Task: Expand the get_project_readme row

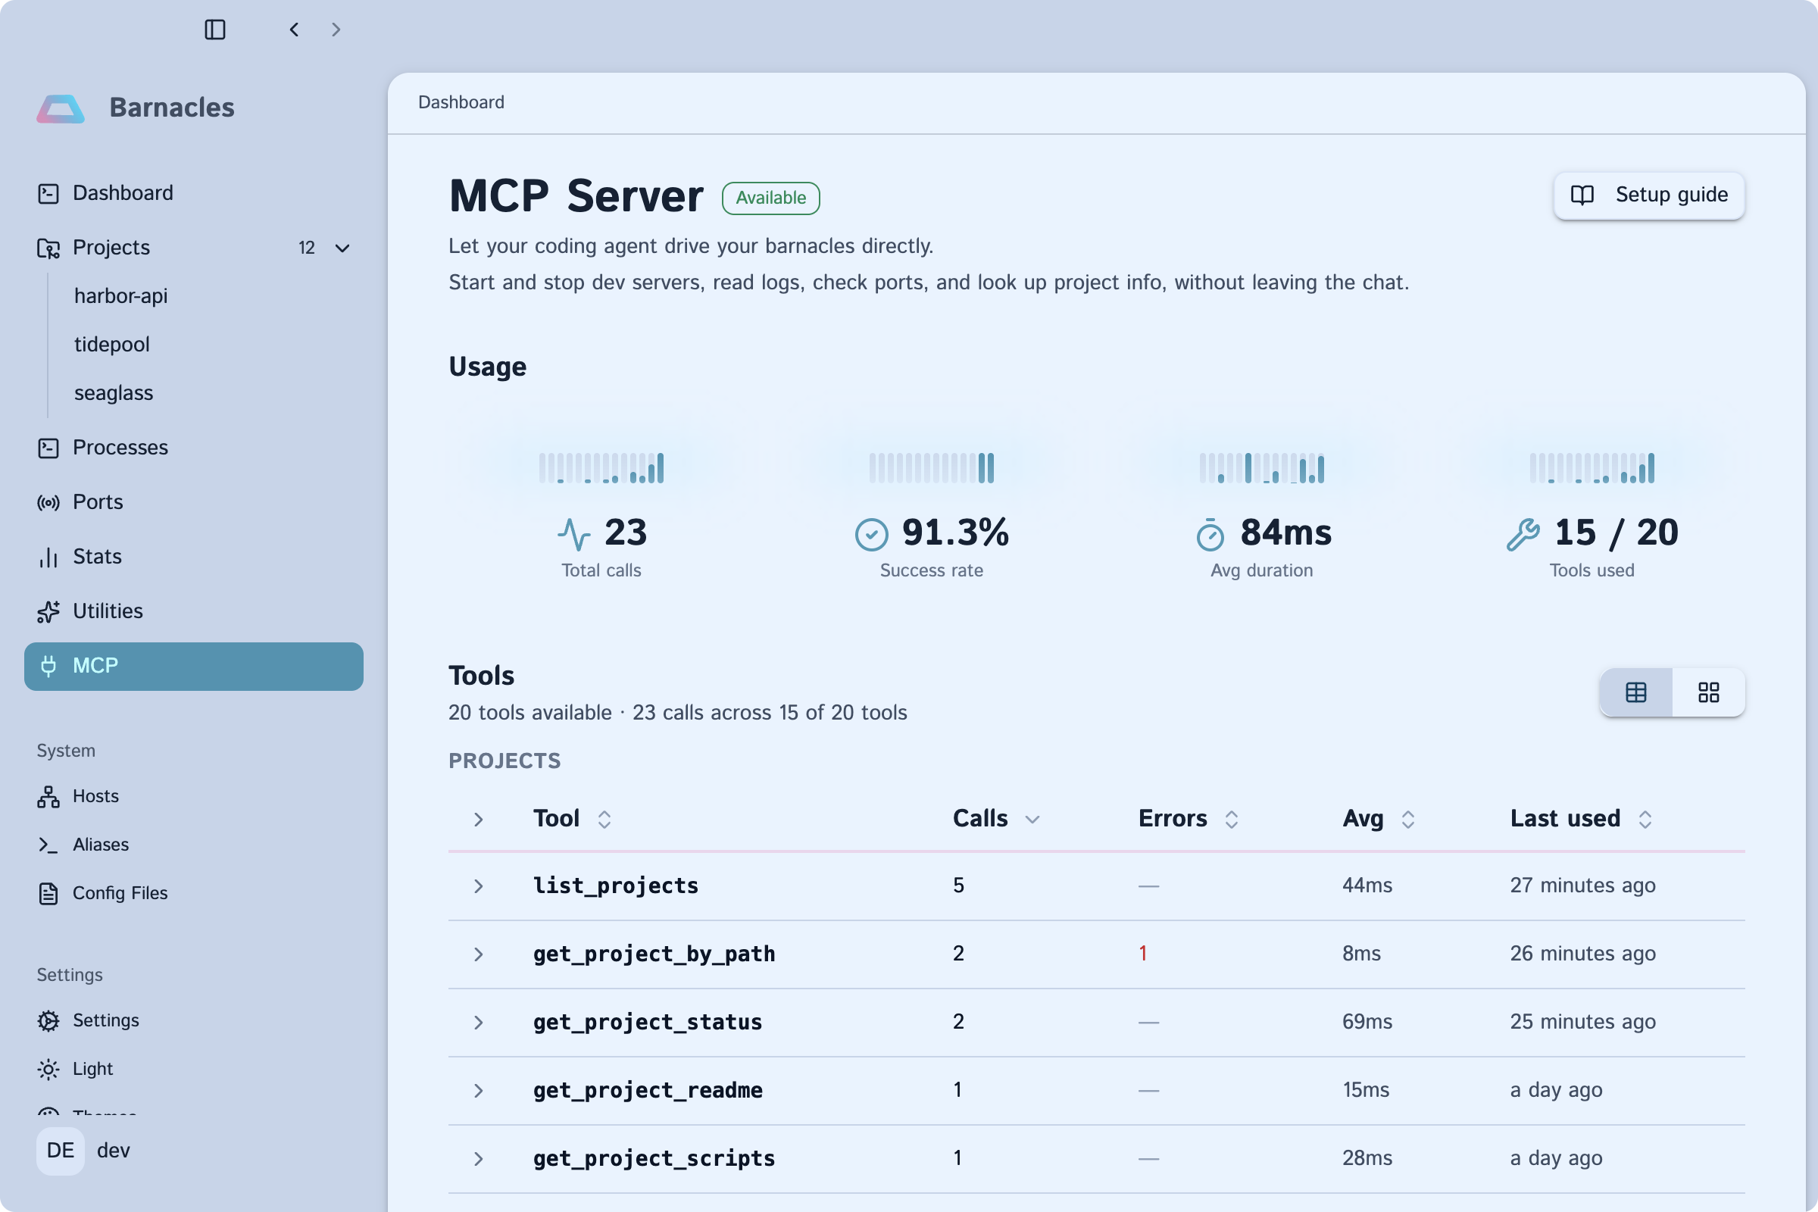Action: click(x=479, y=1091)
